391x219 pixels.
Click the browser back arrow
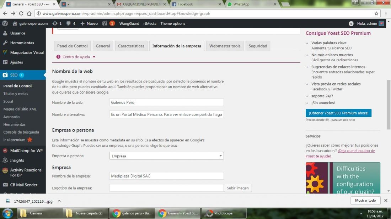pyautogui.click(x=5, y=13)
